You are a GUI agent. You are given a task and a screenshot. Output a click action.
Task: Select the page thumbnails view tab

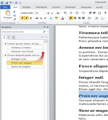pyautogui.click(x=9, y=37)
